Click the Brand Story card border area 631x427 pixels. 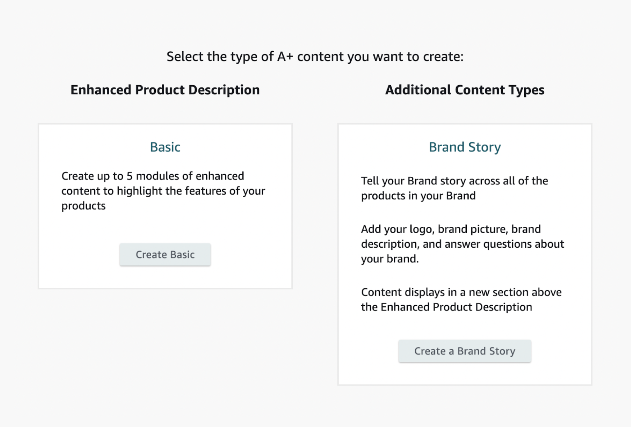tap(465, 124)
